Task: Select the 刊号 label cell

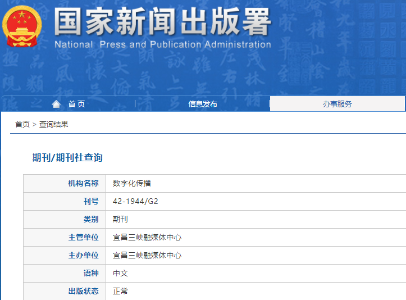Action: click(x=90, y=201)
